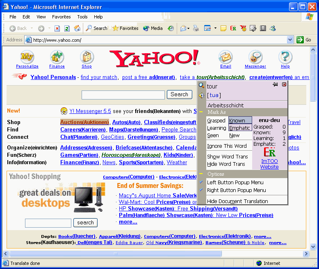Close the translation popup with red X

coord(284,84)
